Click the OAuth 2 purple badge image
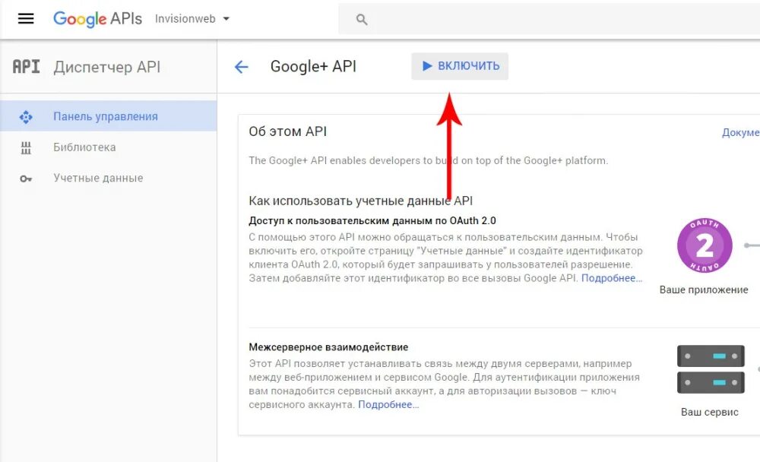Image resolution: width=760 pixels, height=462 pixels. point(705,245)
